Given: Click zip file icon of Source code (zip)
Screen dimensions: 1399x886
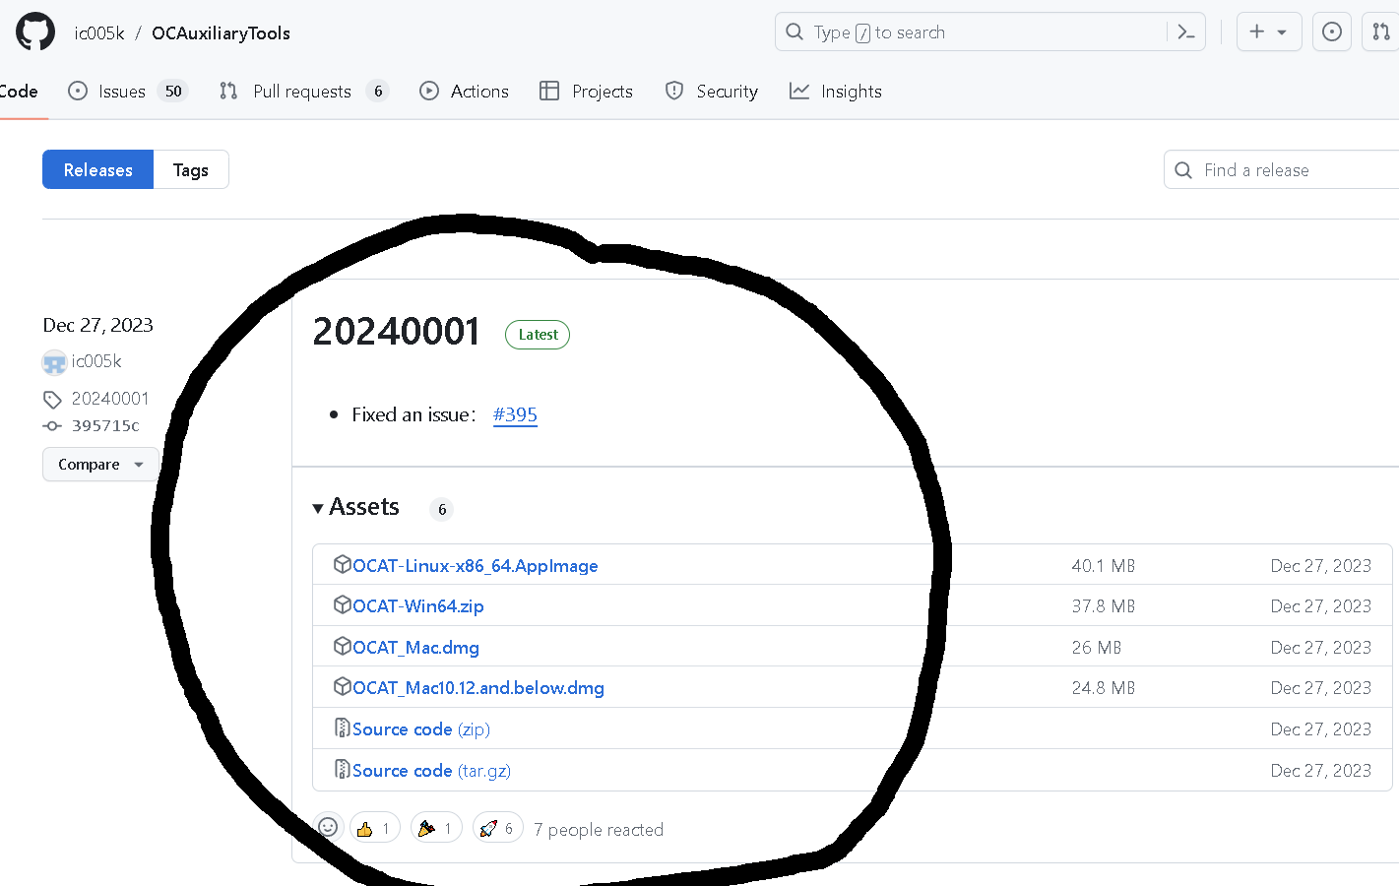Looking at the screenshot, I should pyautogui.click(x=343, y=728).
